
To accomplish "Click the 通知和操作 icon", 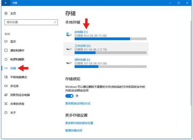I will click(x=6, y=50).
